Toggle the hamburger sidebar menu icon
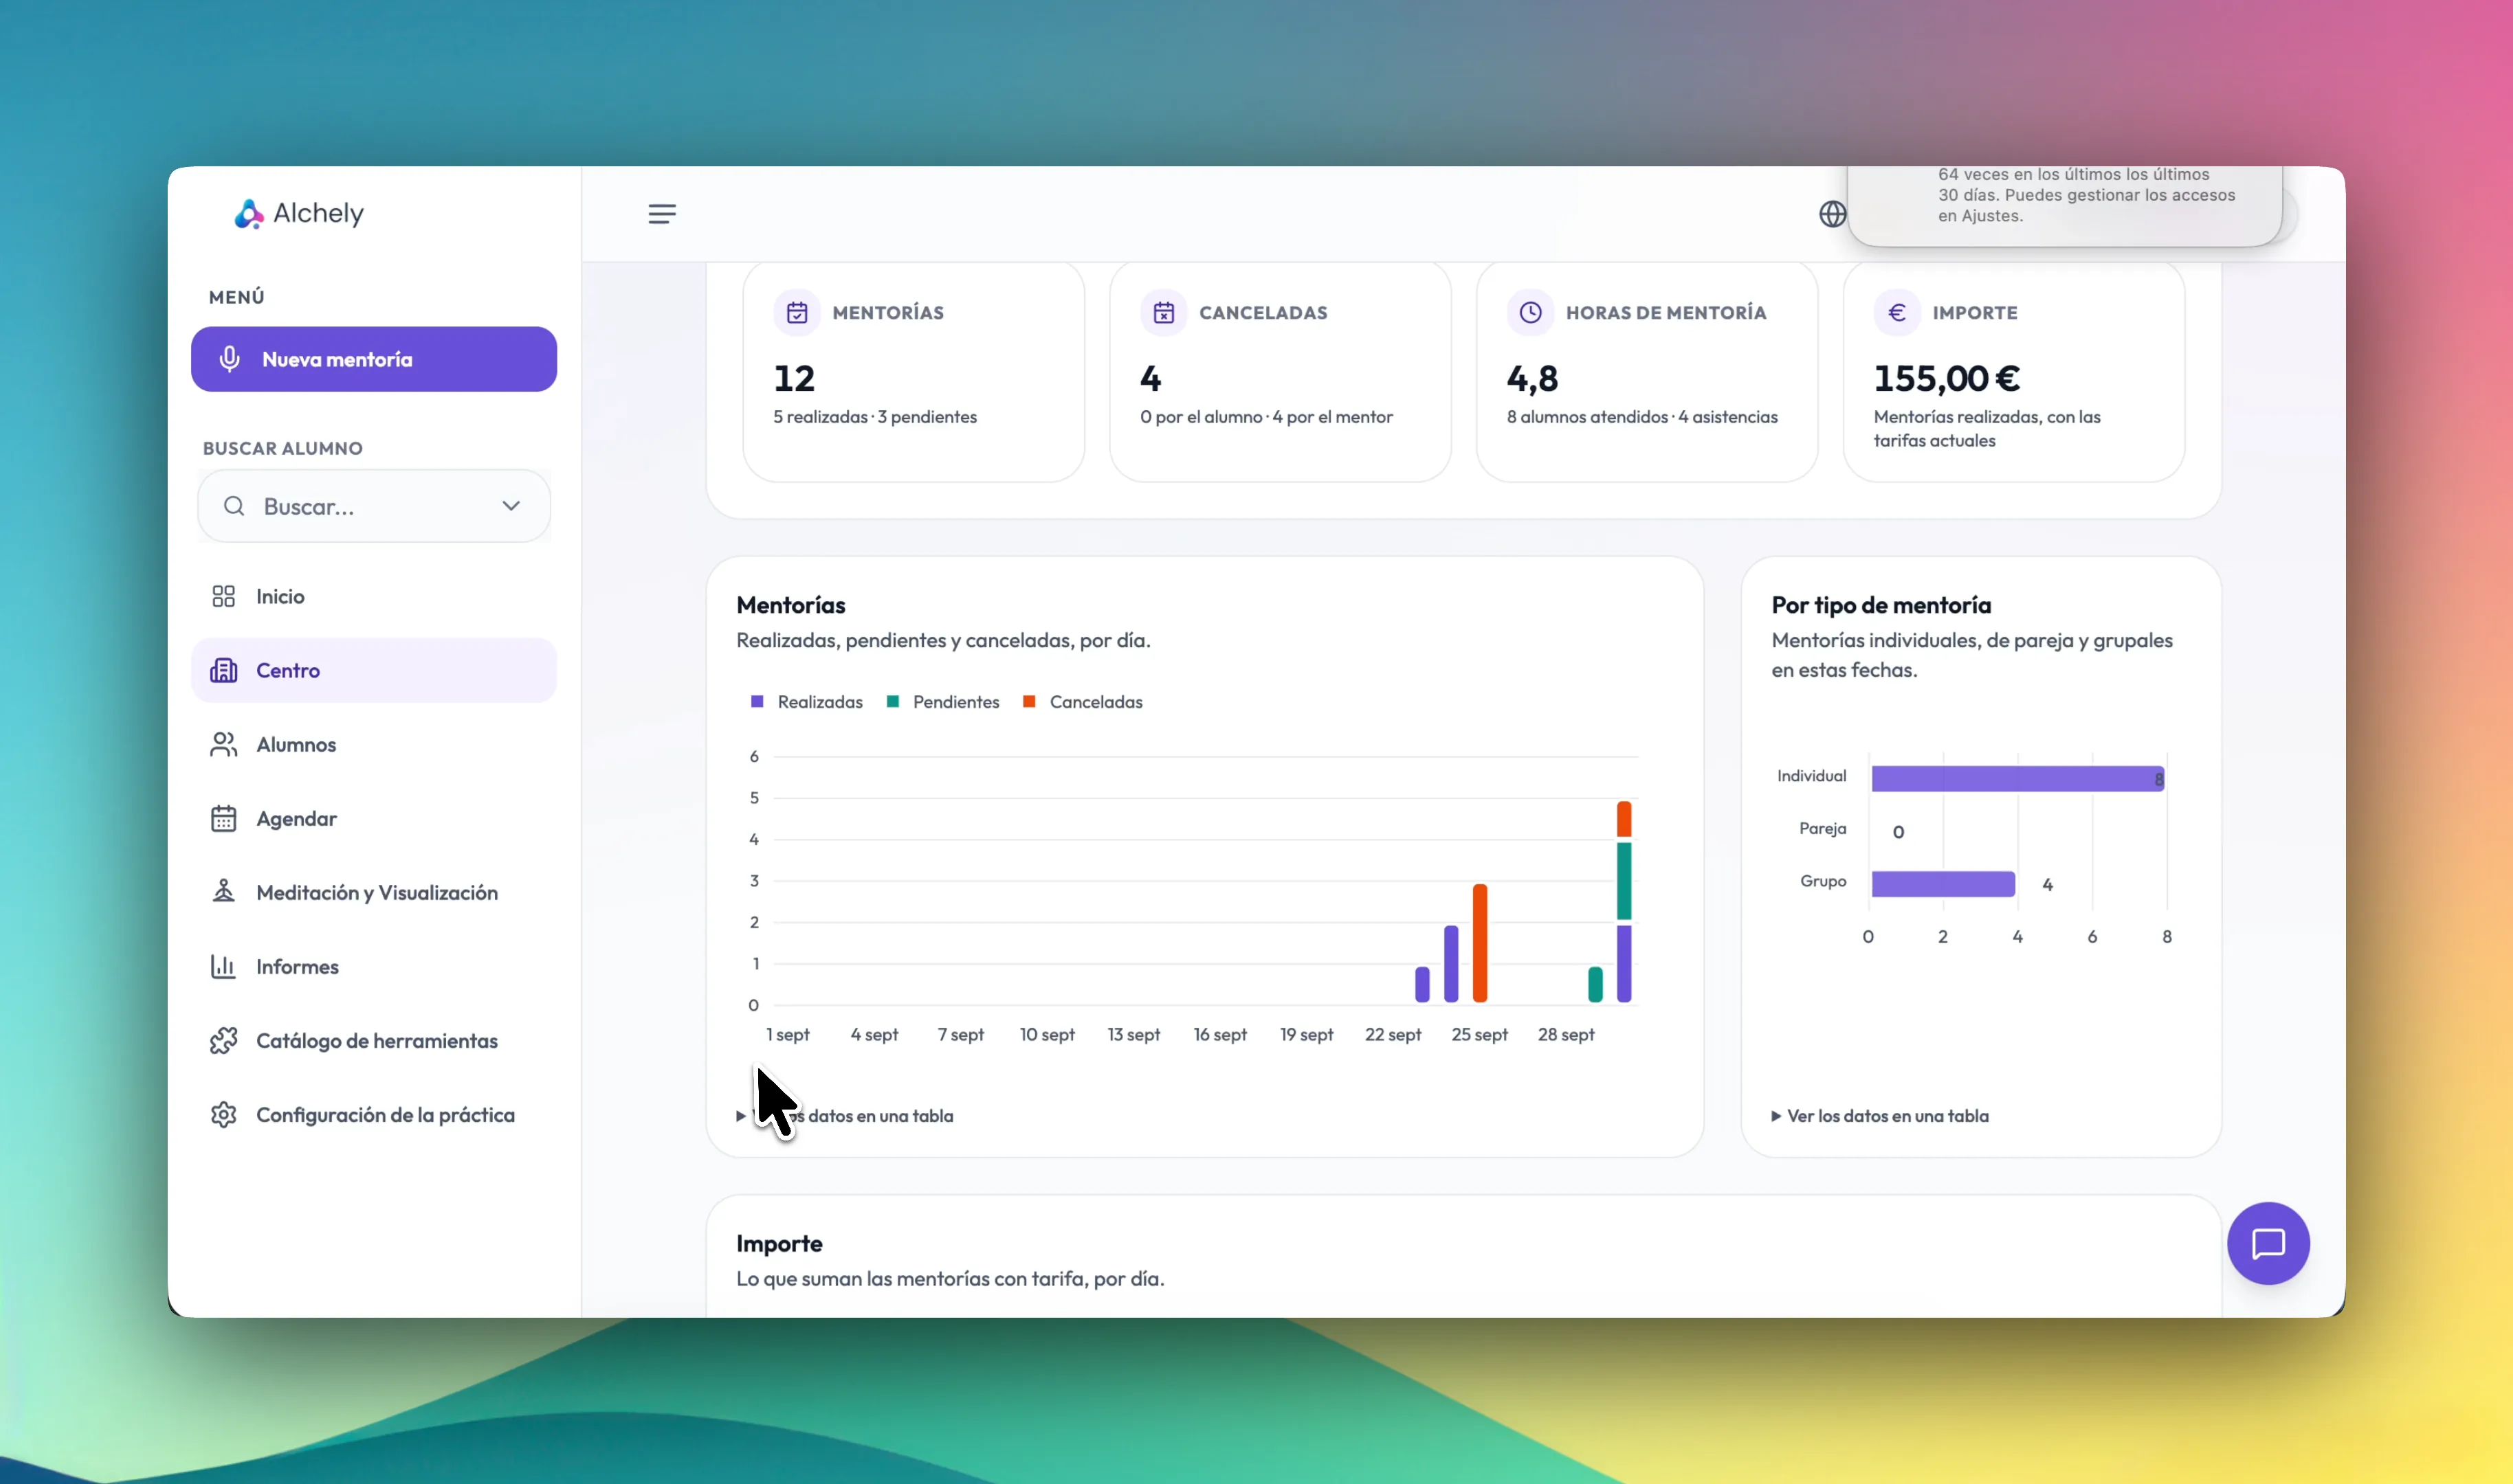Screen dimensions: 2513x1484 tap(661, 213)
